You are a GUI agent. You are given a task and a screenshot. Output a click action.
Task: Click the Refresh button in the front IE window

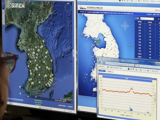tap(131, 65)
